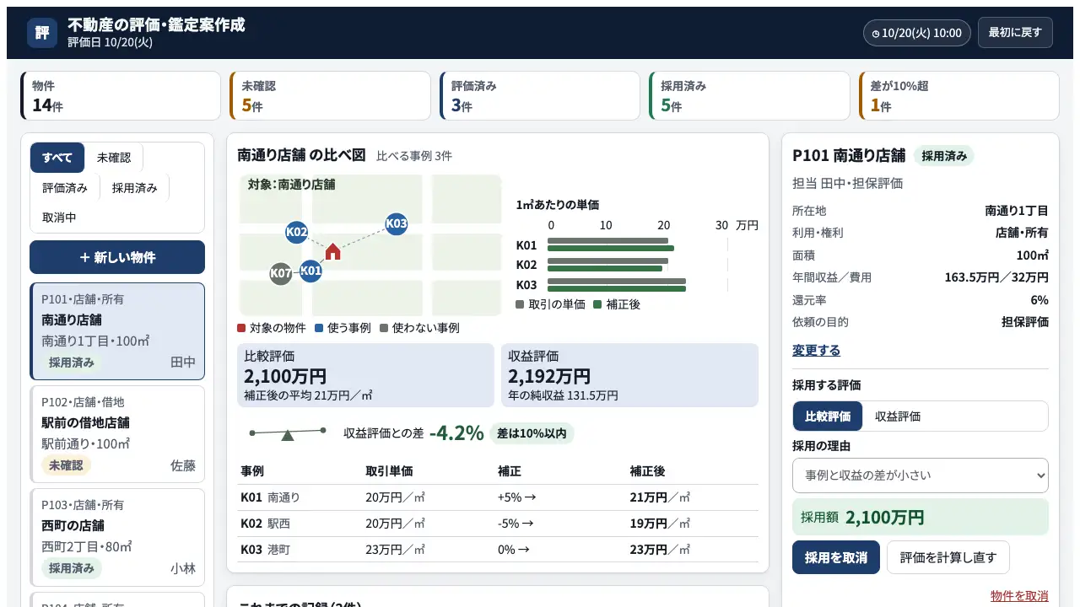Choose 比較評価 as adopted valuation
This screenshot has width=1080, height=607.
click(x=828, y=416)
